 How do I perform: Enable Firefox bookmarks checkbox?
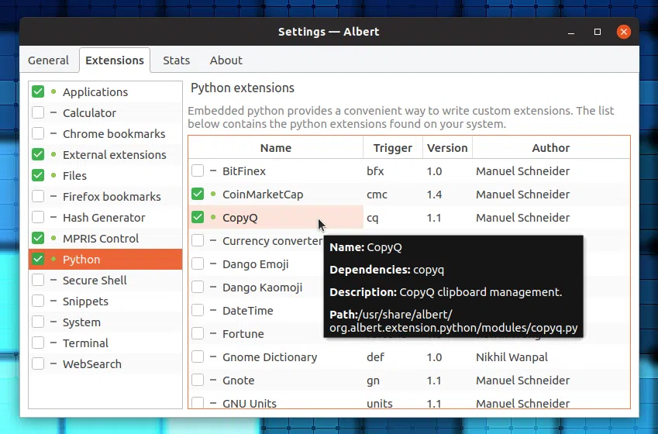coord(38,196)
